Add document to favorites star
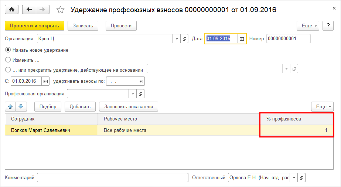The height and width of the screenshot is (187, 341). 60,10
